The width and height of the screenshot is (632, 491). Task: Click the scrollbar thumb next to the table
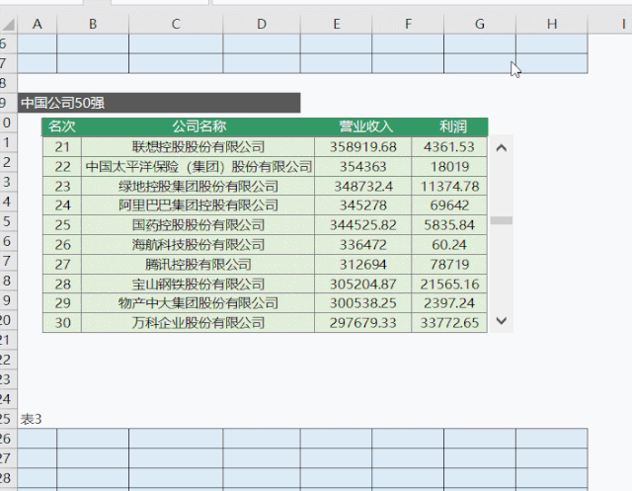point(502,220)
